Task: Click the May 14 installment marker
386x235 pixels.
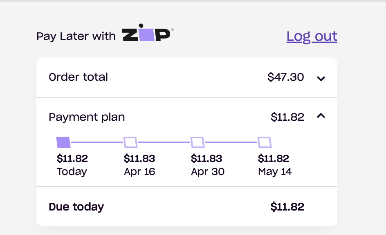Action: (265, 142)
